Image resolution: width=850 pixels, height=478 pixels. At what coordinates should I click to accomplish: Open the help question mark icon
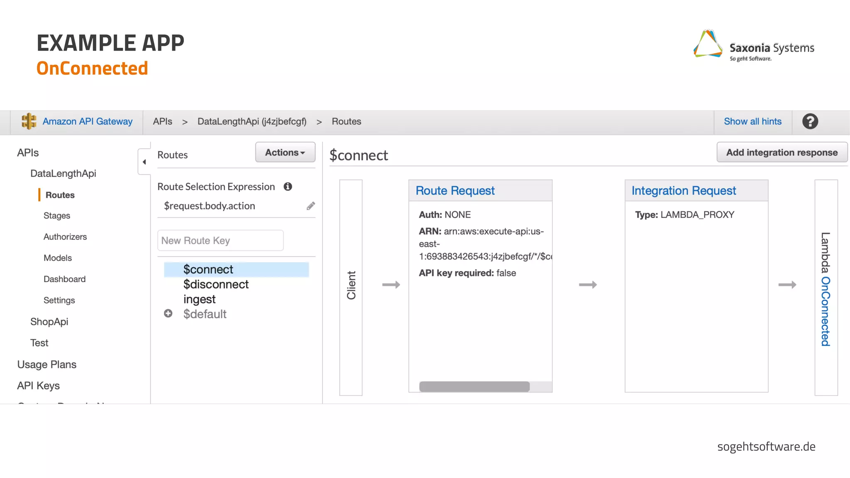point(810,122)
